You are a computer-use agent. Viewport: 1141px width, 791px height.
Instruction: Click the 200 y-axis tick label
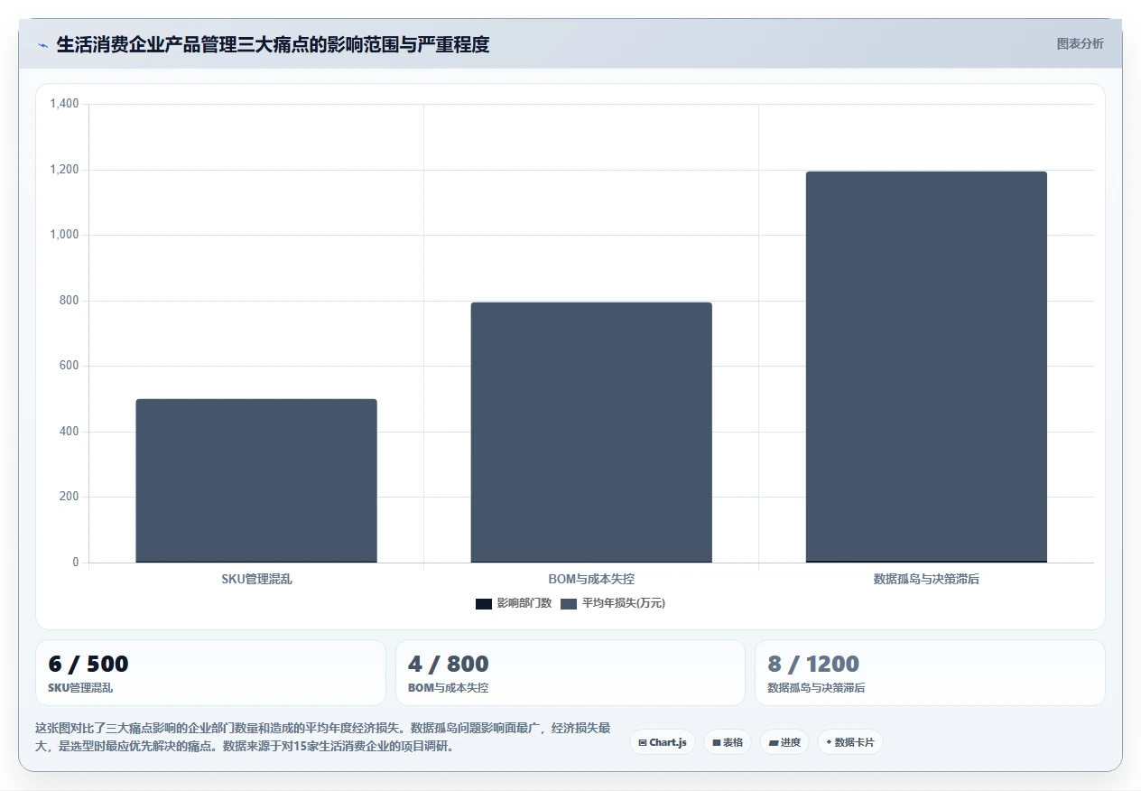(x=70, y=498)
